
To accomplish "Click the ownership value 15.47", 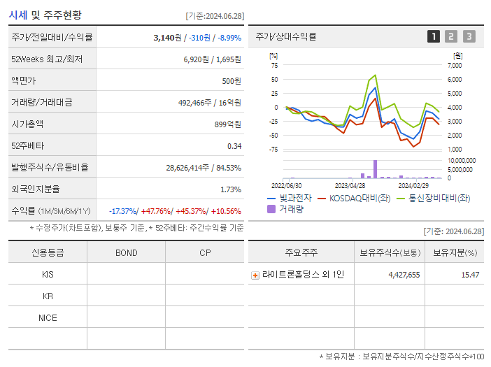I will pyautogui.click(x=470, y=275).
